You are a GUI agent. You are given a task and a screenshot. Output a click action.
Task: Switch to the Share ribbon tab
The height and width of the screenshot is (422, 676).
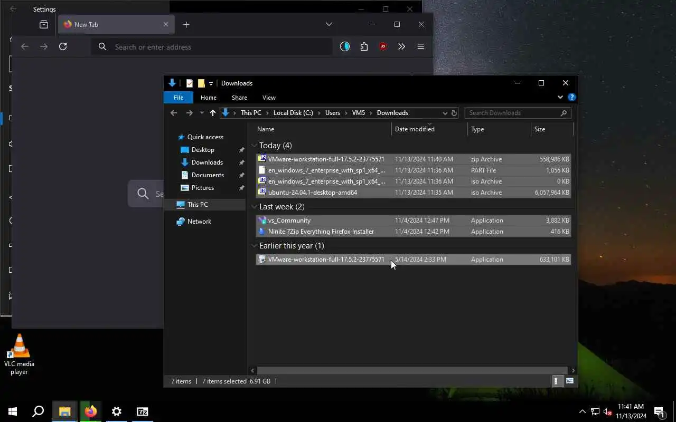pyautogui.click(x=239, y=98)
